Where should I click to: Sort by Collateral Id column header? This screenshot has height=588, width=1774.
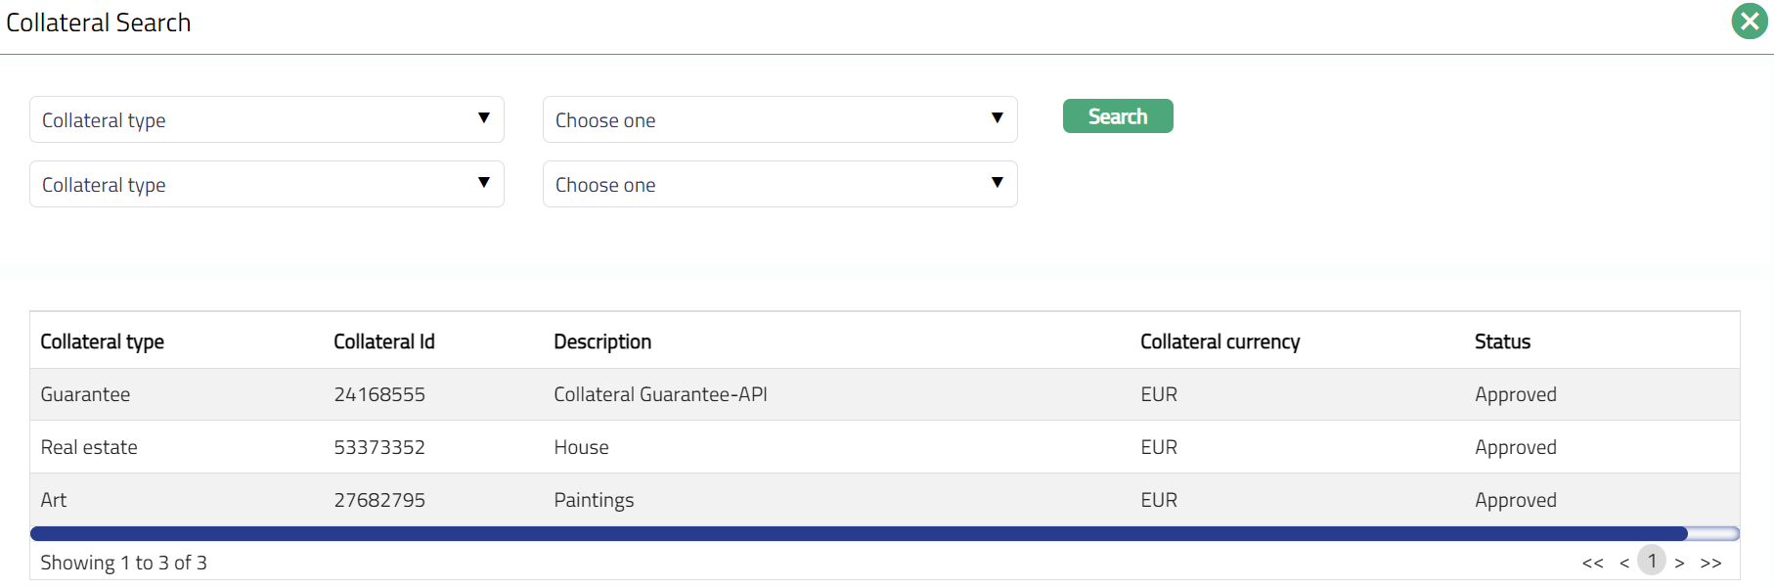[x=383, y=341]
